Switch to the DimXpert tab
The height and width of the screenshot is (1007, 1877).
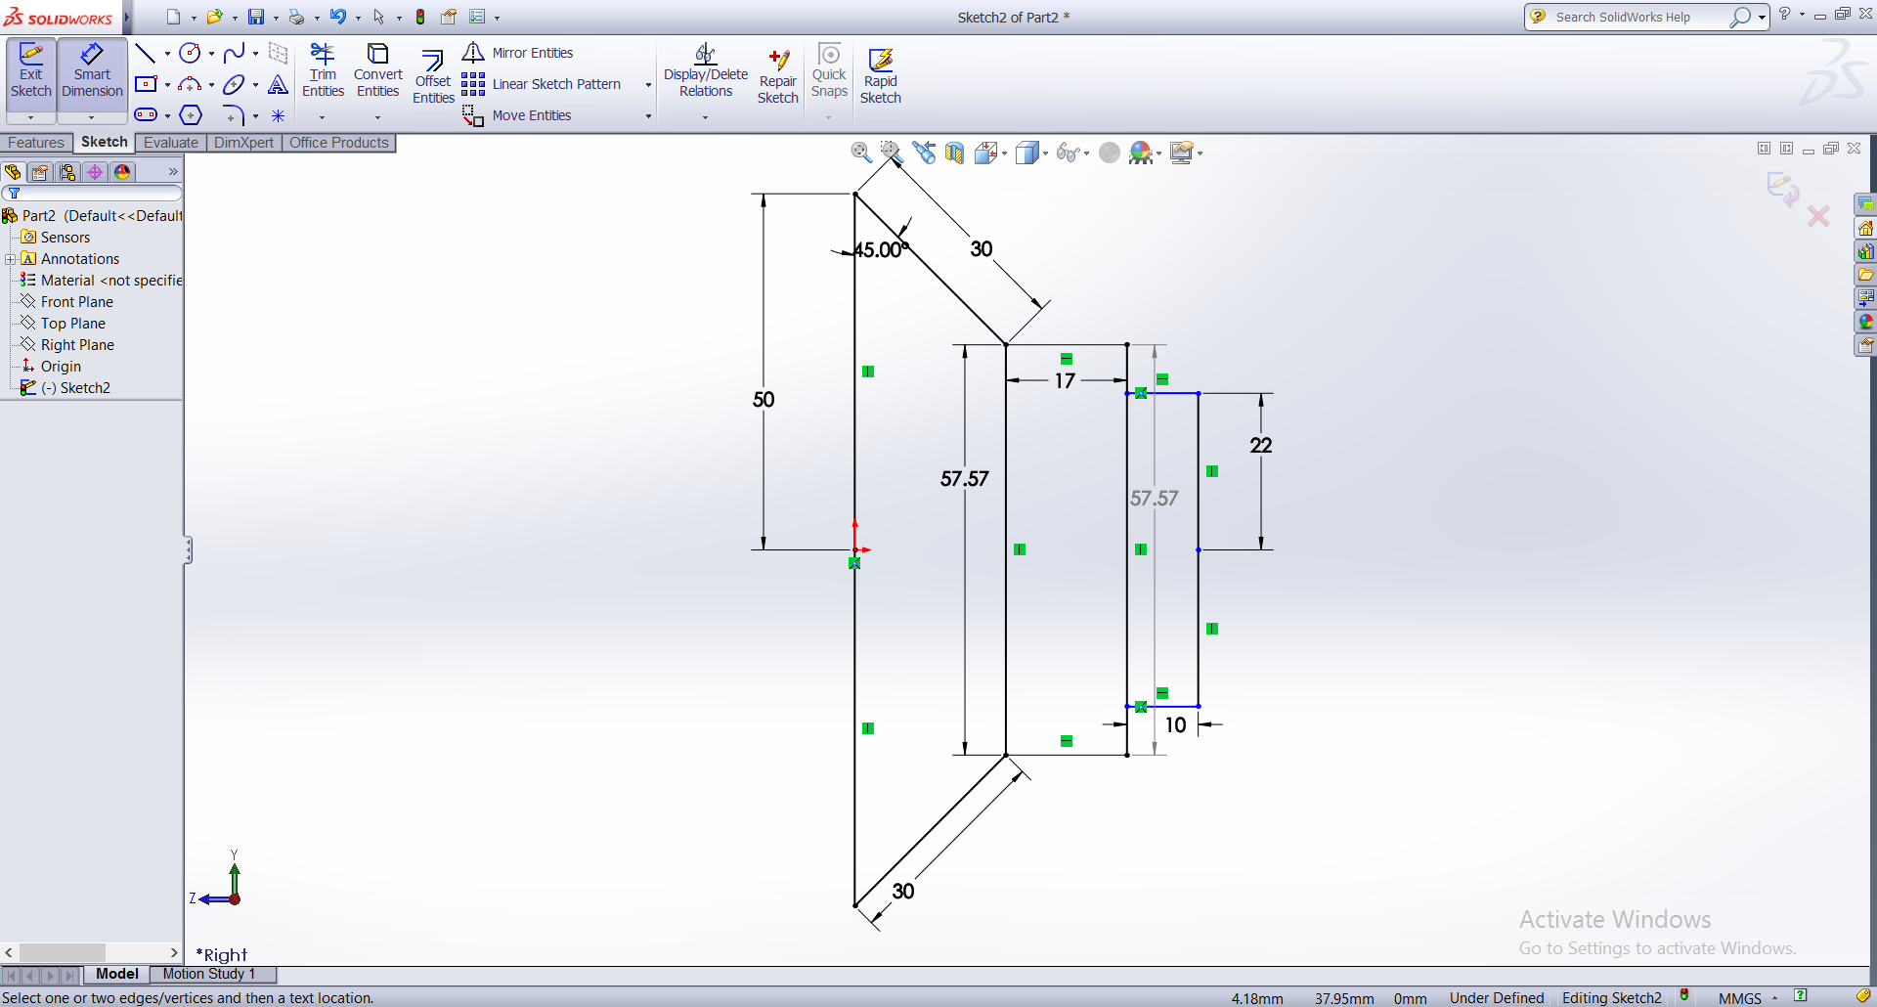tap(243, 143)
